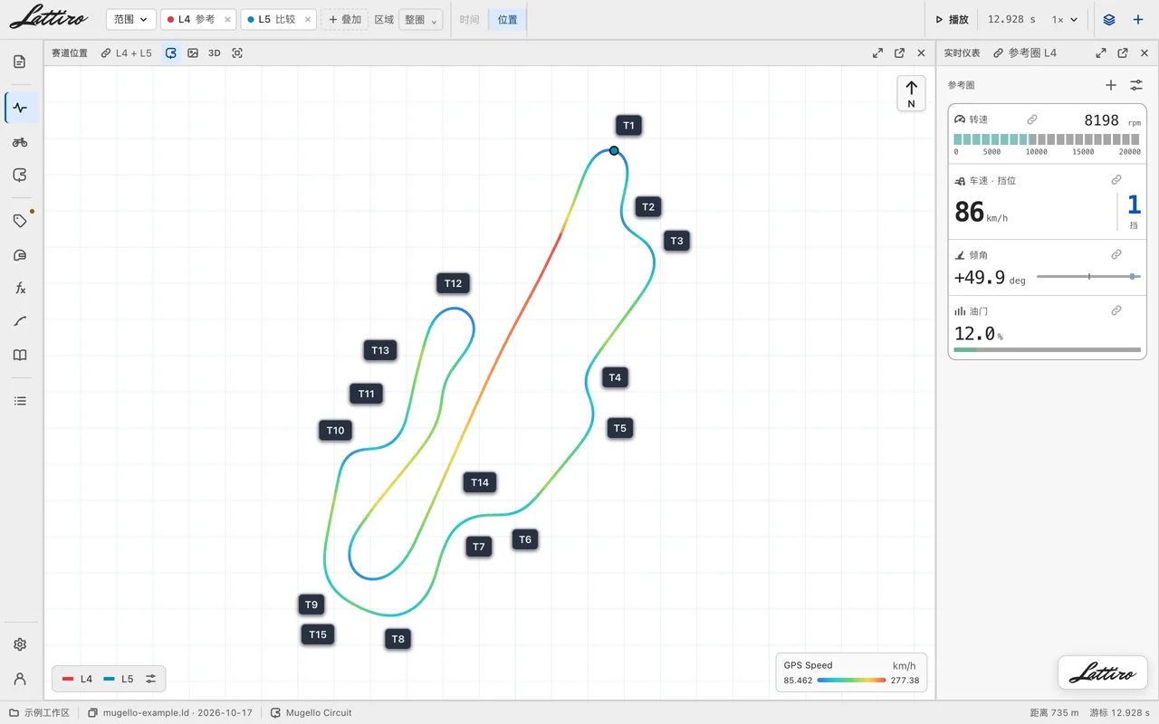Toggle L4 in the lap legend
The height and width of the screenshot is (724, 1159).
point(78,679)
